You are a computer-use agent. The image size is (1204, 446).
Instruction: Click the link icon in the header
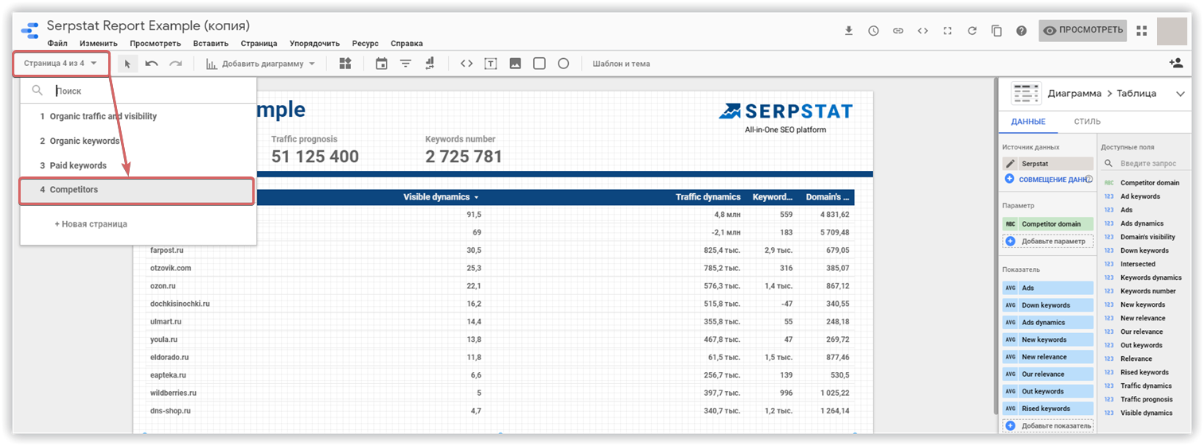pyautogui.click(x=898, y=31)
